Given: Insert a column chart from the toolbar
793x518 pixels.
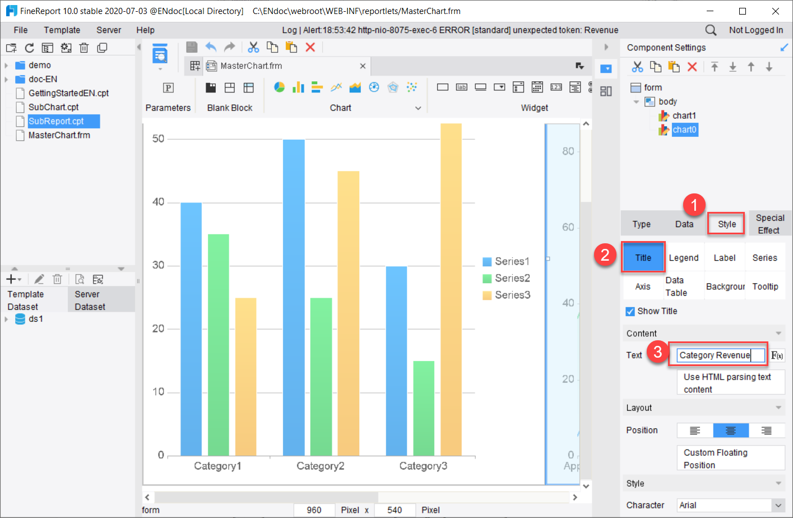Looking at the screenshot, I should pos(298,87).
